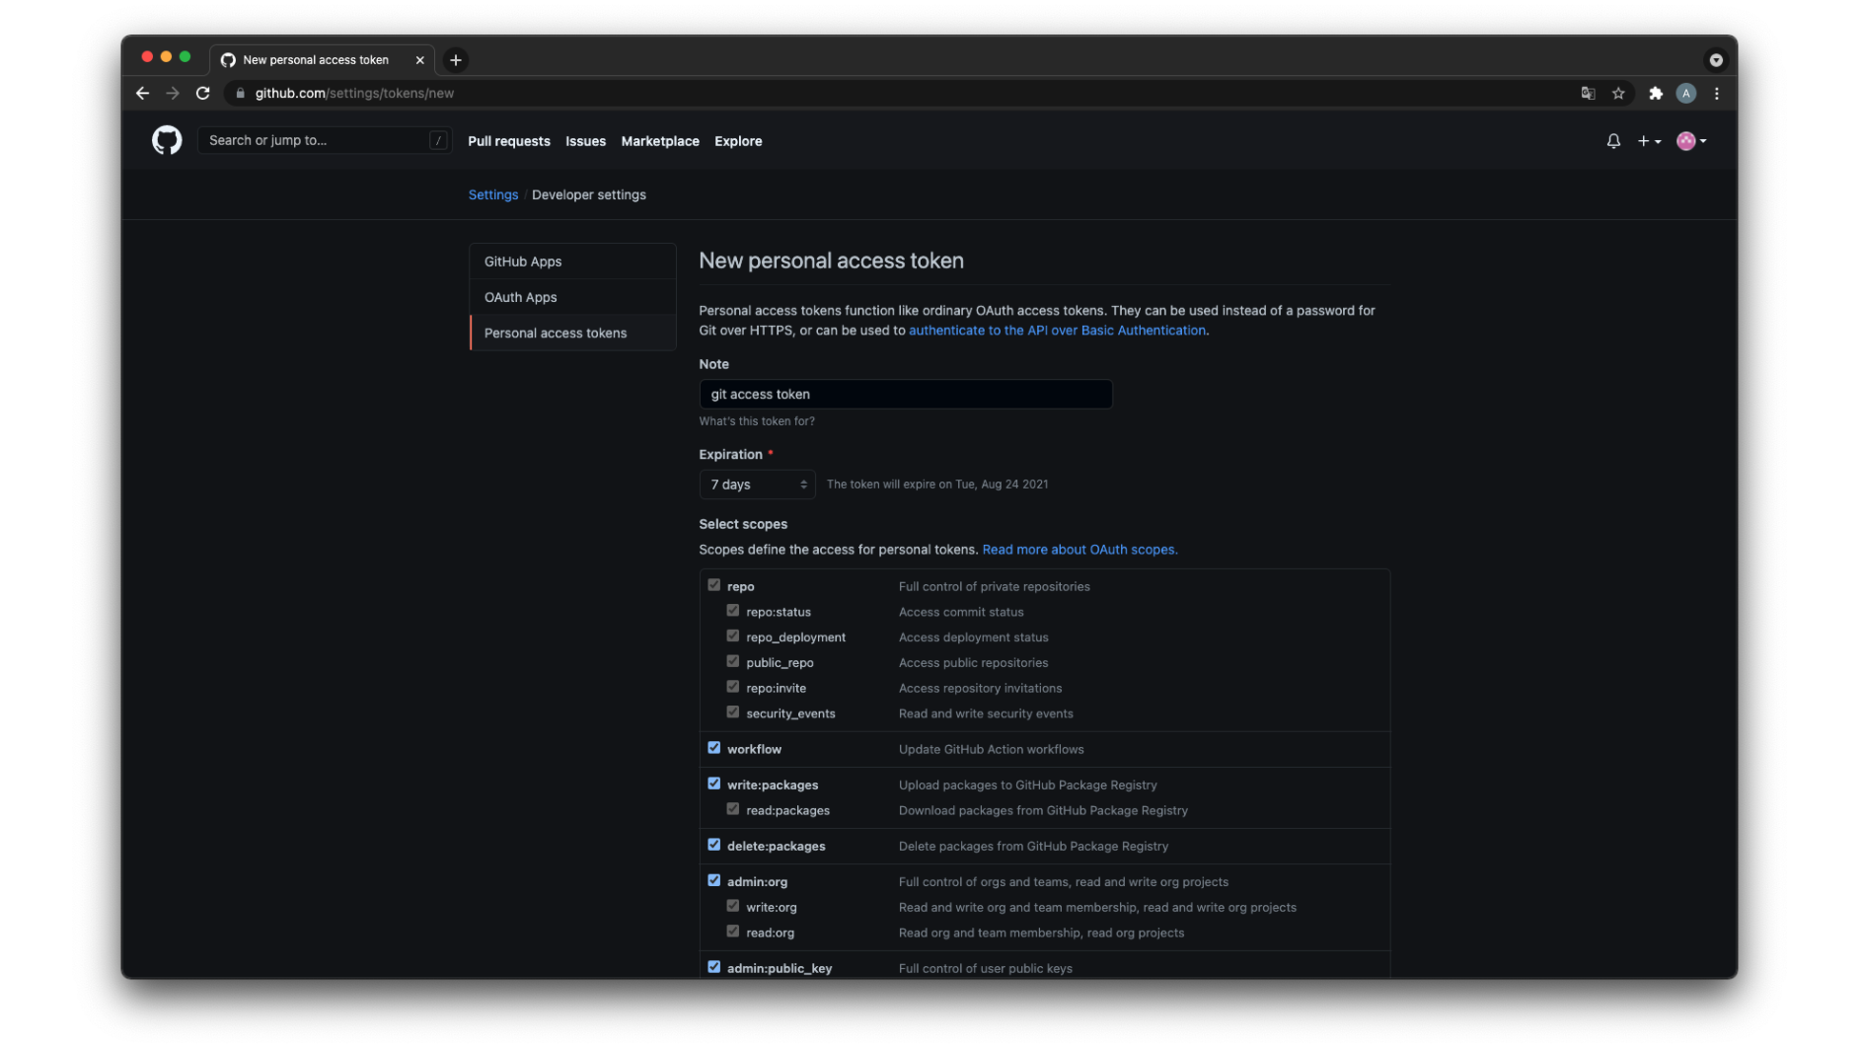Click the tab search arrow in title bar
The width and height of the screenshot is (1860, 1047).
click(x=1716, y=60)
